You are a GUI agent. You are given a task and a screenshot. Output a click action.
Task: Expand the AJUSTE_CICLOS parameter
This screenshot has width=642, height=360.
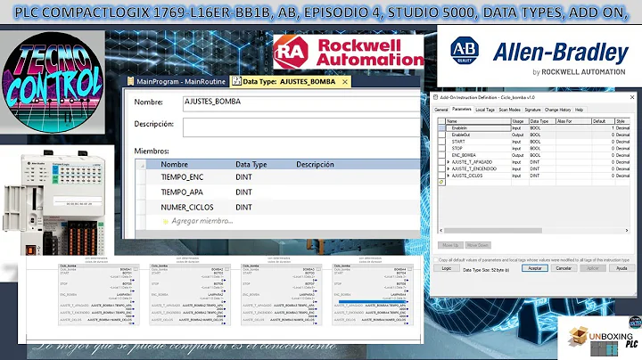click(x=449, y=176)
